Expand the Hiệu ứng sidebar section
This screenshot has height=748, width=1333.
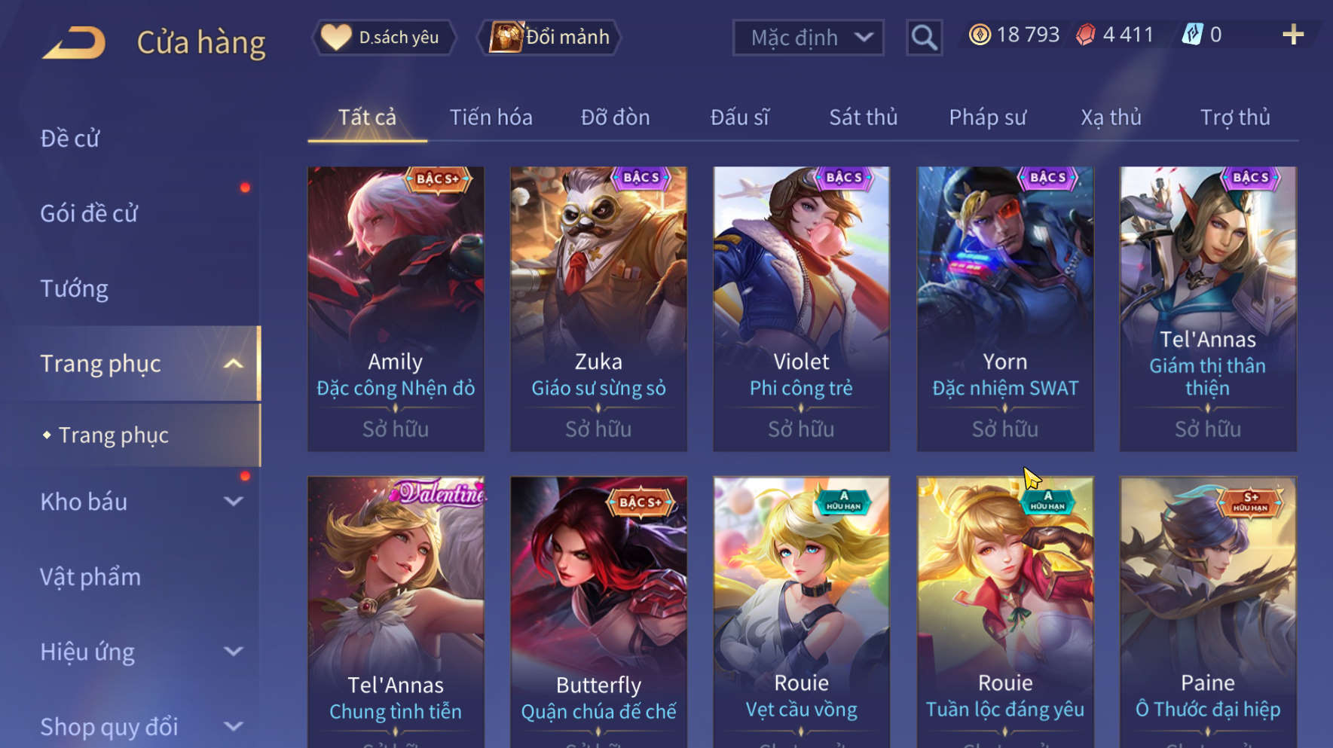pos(234,652)
